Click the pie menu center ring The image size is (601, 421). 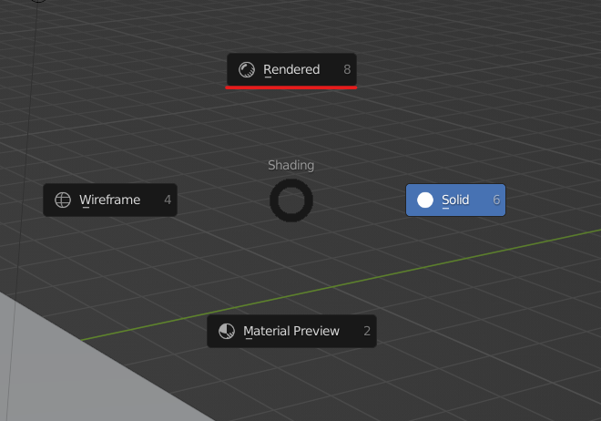click(291, 200)
